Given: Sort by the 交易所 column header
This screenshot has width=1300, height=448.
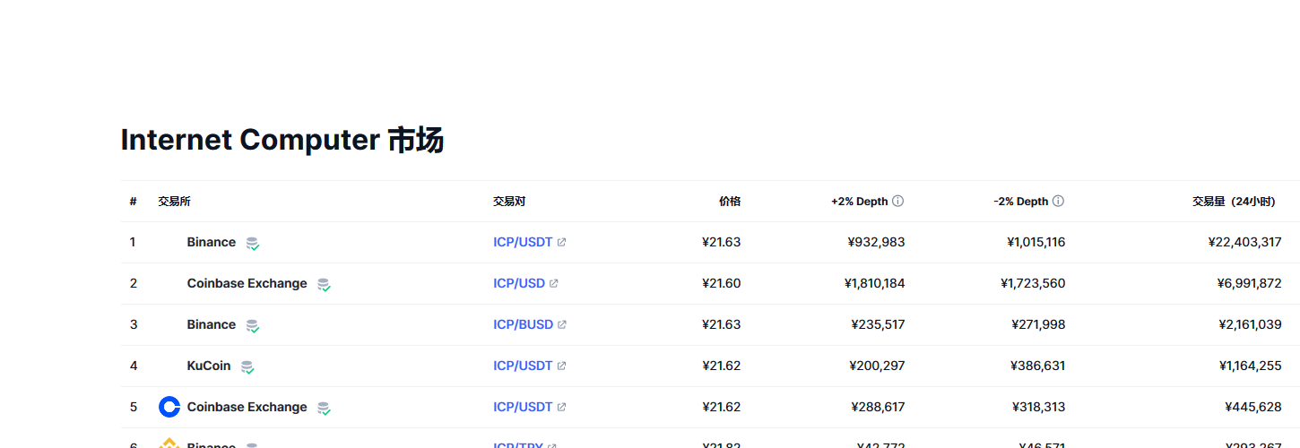Looking at the screenshot, I should click(174, 202).
